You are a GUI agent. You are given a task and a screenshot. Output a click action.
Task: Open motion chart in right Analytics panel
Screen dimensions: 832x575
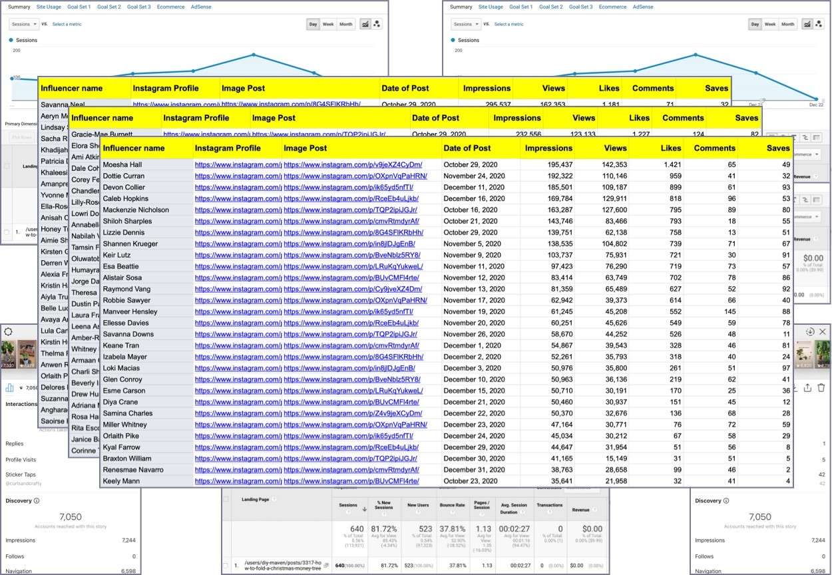tap(819, 24)
